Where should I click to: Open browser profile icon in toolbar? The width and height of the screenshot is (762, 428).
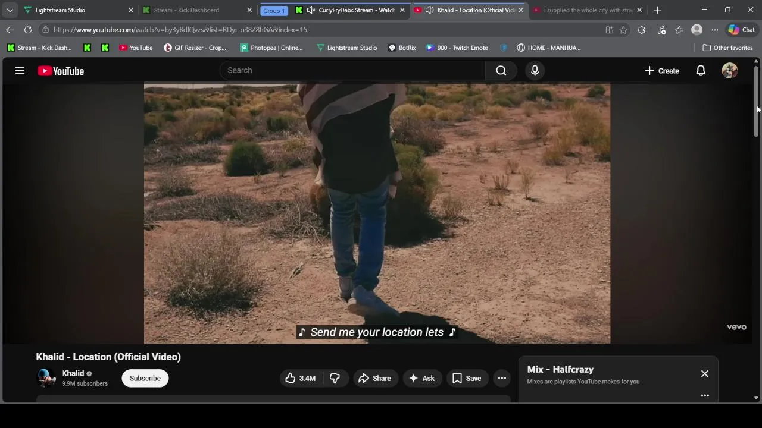[x=697, y=30]
